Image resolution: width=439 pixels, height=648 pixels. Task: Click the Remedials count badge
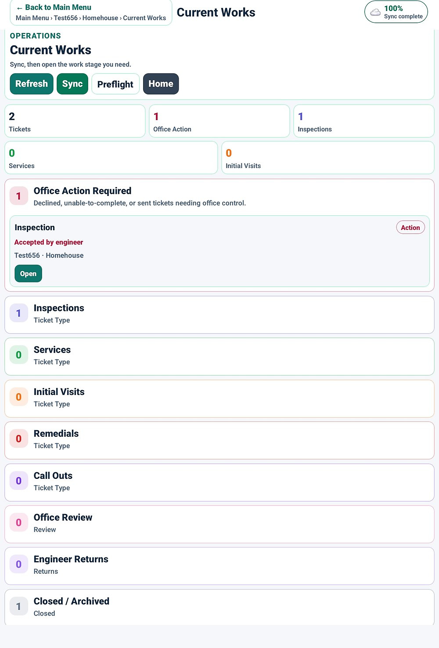pyautogui.click(x=19, y=439)
